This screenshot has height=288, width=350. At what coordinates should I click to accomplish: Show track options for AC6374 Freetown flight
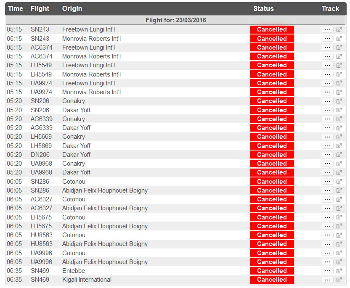327,48
